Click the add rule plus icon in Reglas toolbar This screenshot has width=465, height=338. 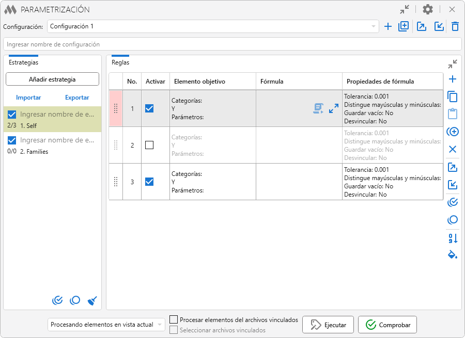453,79
